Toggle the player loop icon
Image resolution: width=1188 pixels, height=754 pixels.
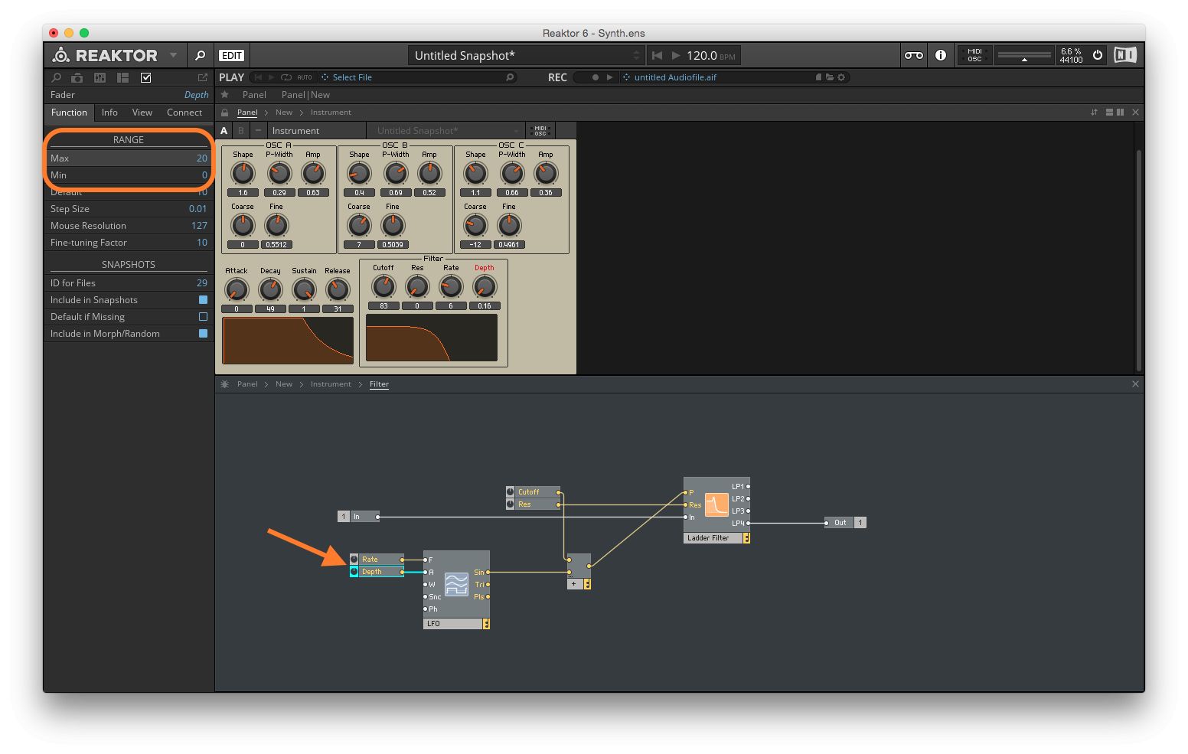pyautogui.click(x=286, y=77)
